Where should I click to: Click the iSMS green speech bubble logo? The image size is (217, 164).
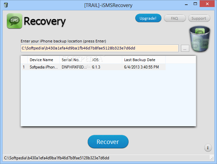pos(14,21)
